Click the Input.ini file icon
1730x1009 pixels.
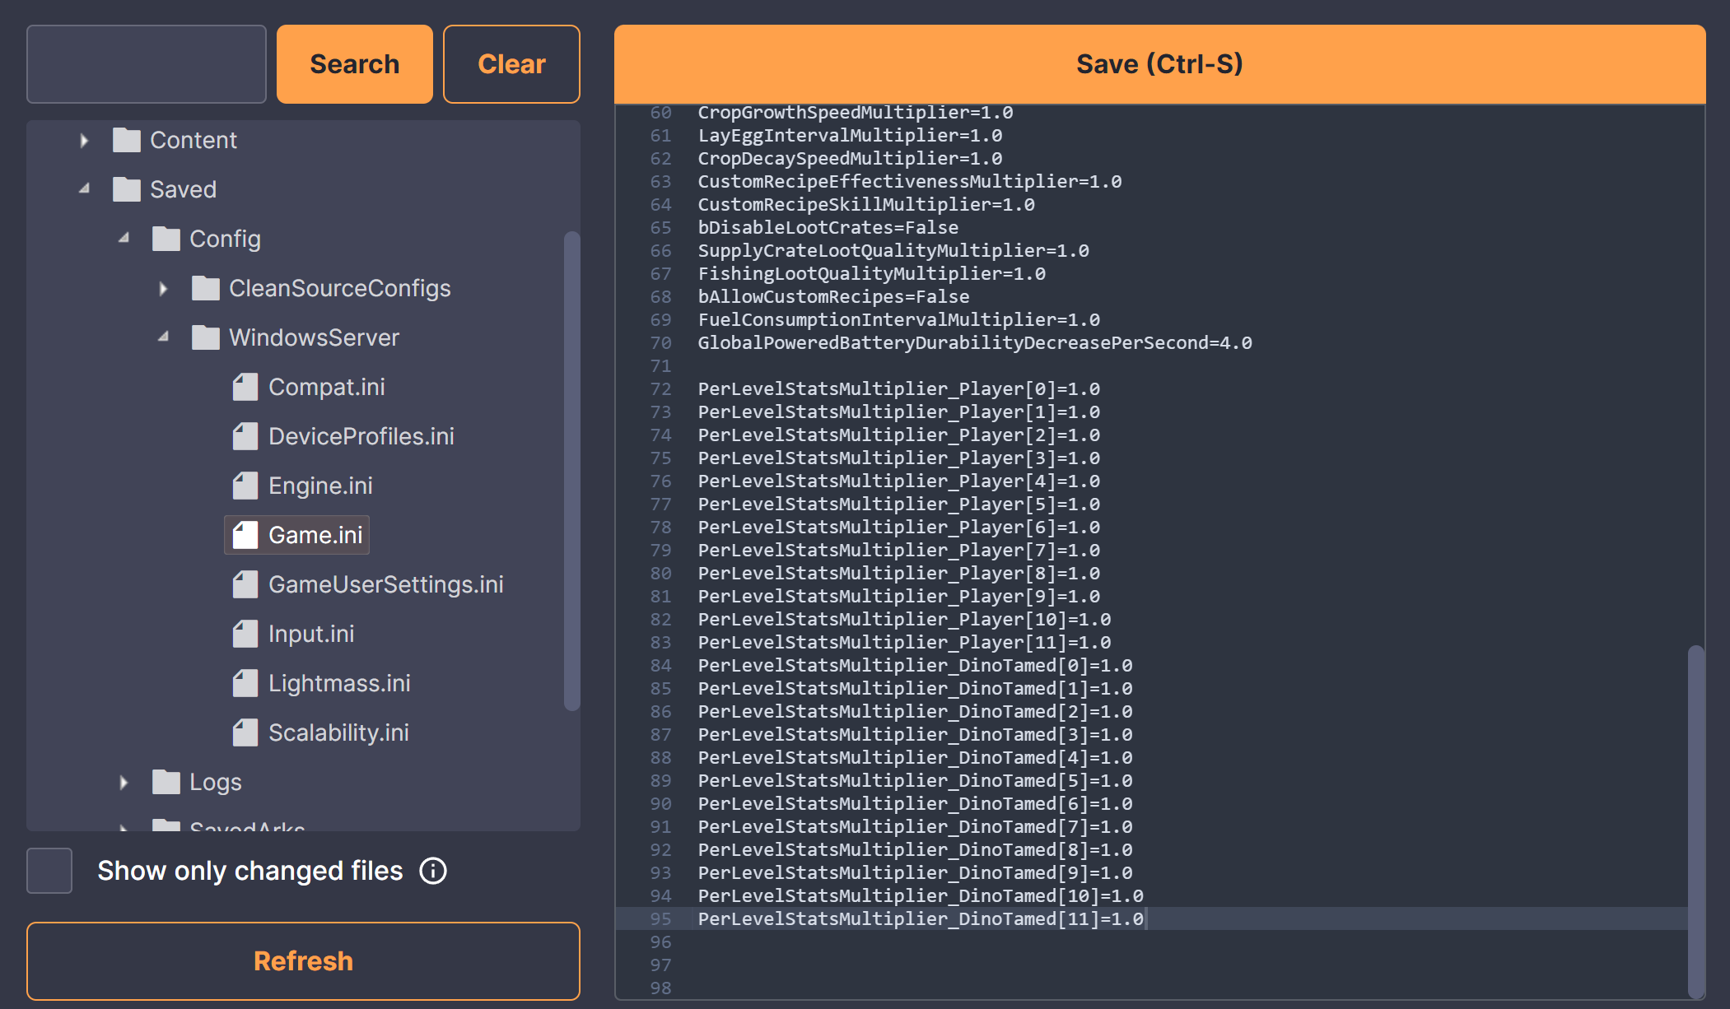[245, 634]
